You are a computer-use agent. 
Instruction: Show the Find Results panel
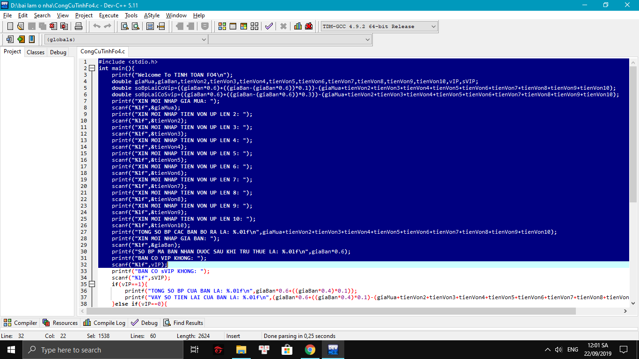(x=183, y=323)
